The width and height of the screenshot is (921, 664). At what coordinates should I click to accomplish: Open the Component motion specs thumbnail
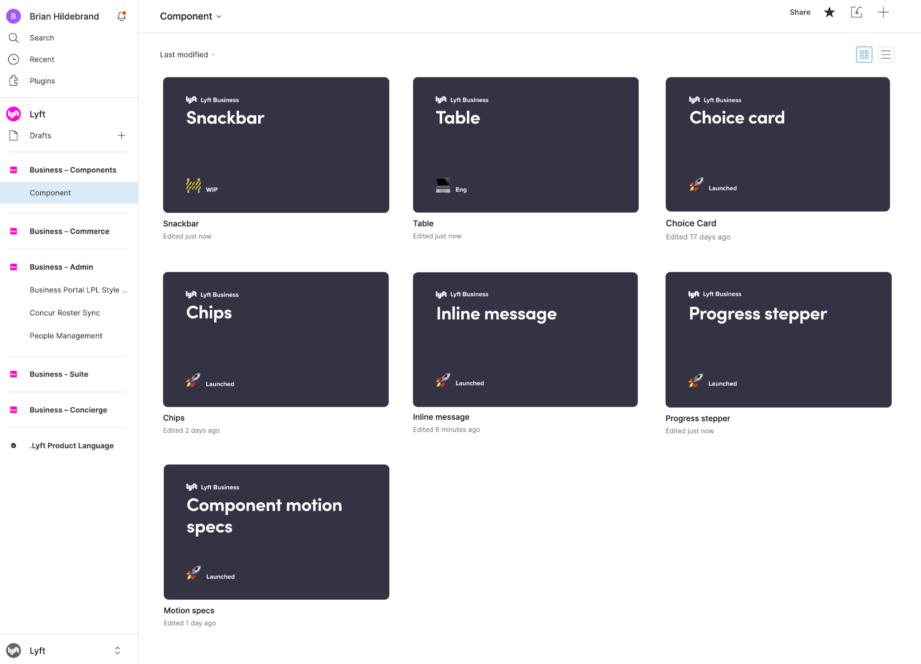276,532
